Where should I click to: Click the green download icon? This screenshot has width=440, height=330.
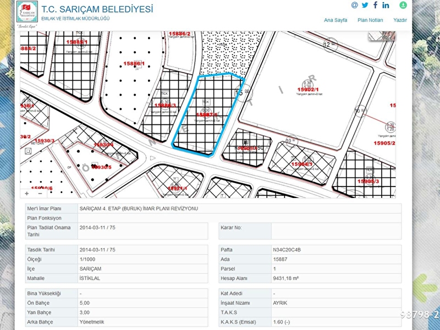click(403, 5)
